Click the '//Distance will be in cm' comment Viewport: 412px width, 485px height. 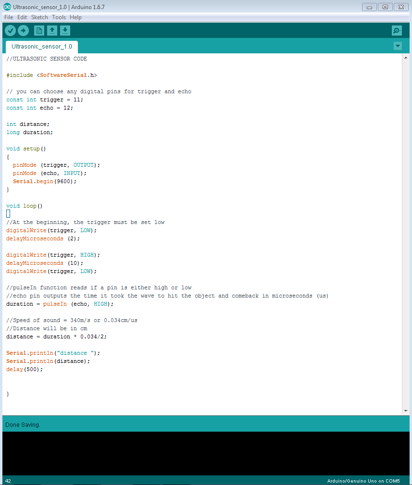tap(47, 328)
